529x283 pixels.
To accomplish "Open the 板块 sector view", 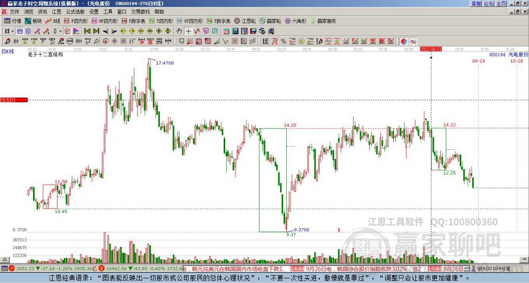I will pyautogui.click(x=34, y=21).
